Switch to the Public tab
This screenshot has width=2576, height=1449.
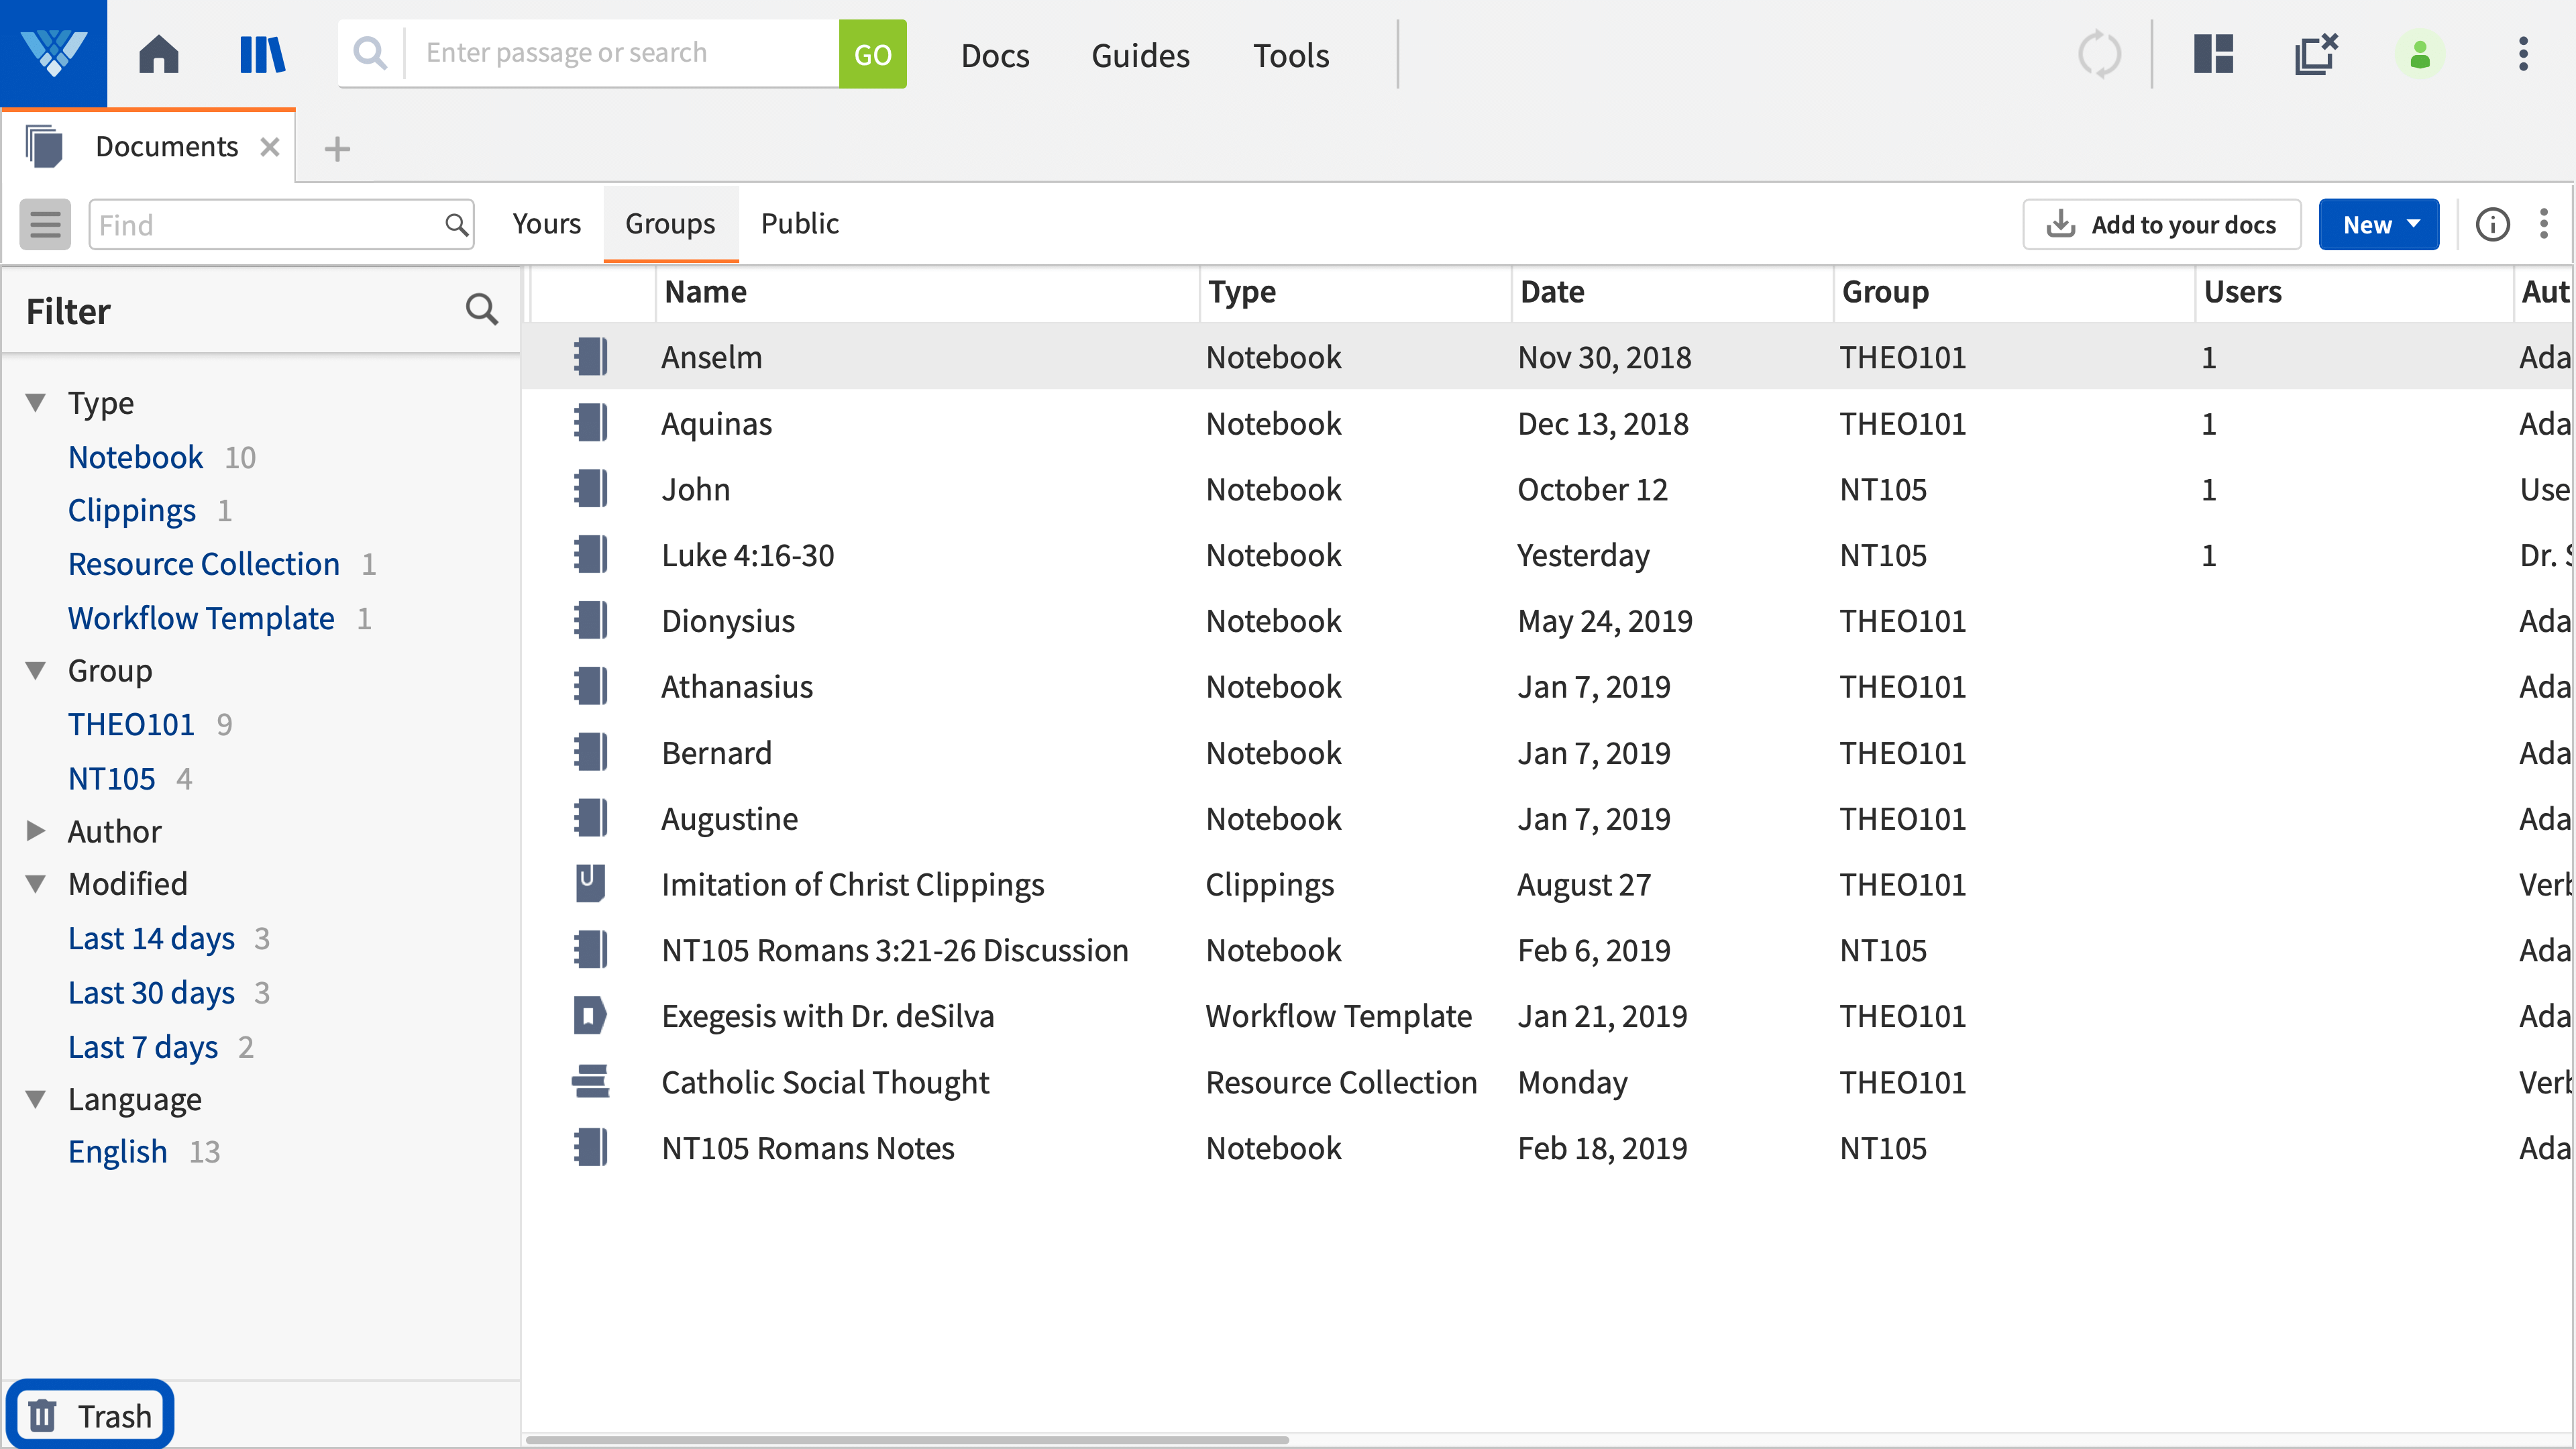pos(799,223)
